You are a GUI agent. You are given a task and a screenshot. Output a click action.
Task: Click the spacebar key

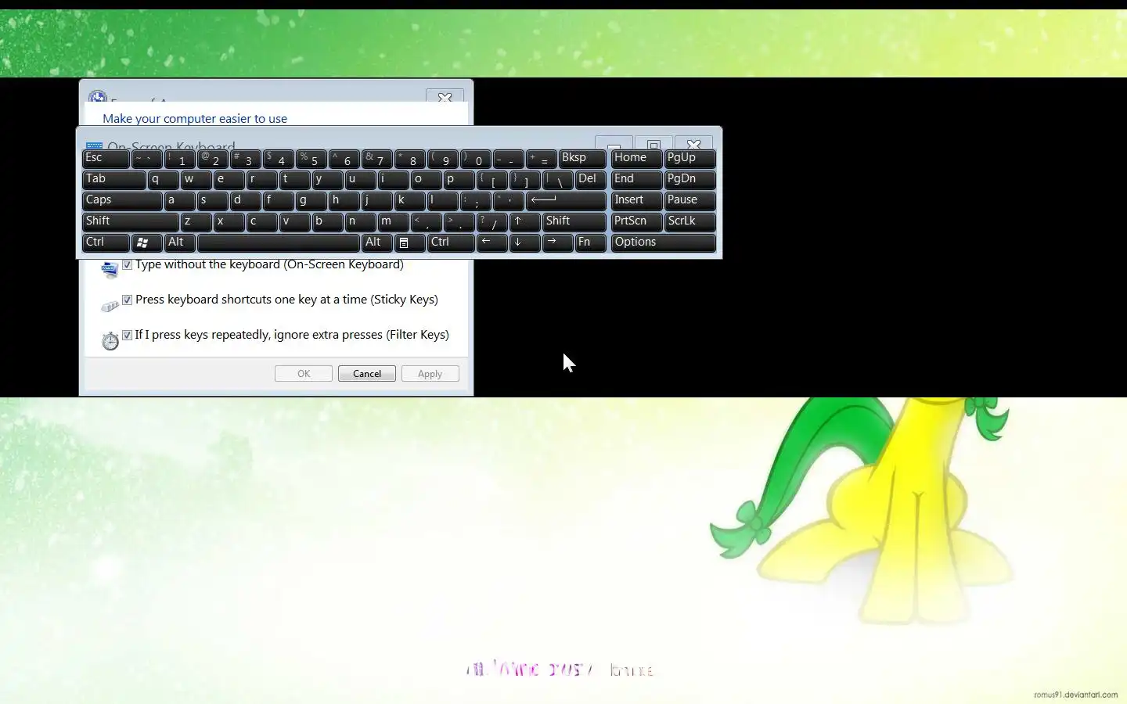279,243
